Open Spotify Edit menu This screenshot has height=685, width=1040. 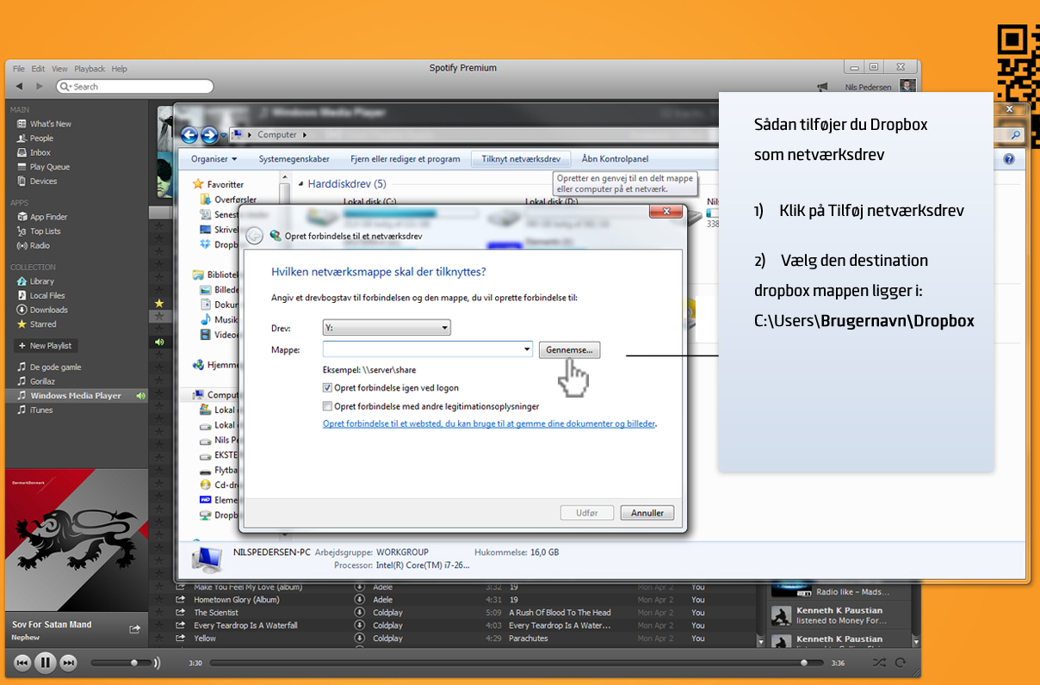tap(39, 69)
